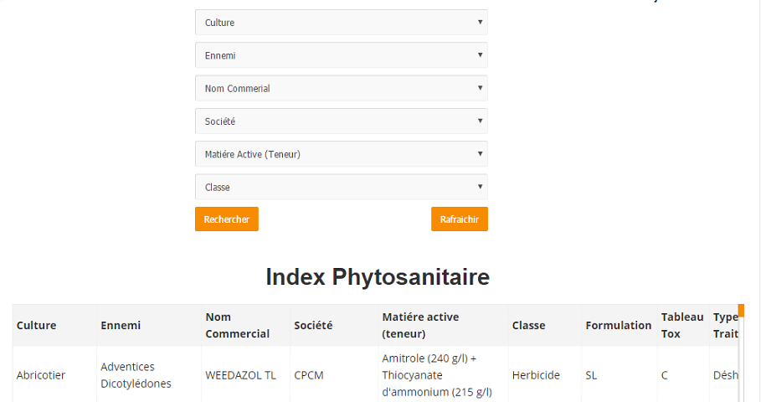This screenshot has height=402, width=761.
Task: Click the Rafraichir button
Action: [x=459, y=219]
